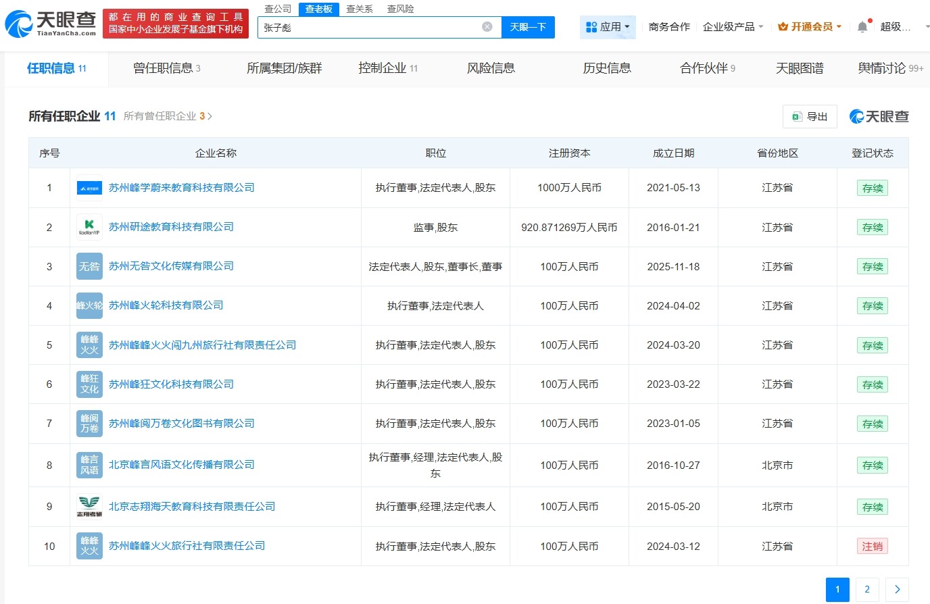930x604 pixels.
Task: Click the 志翔考研 green logo icon
Action: [x=89, y=506]
